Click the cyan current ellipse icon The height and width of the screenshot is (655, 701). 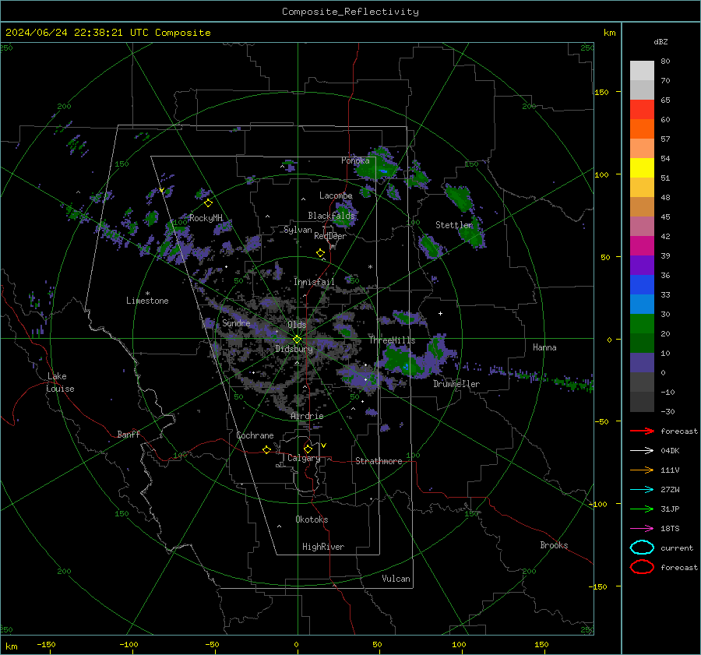click(642, 548)
